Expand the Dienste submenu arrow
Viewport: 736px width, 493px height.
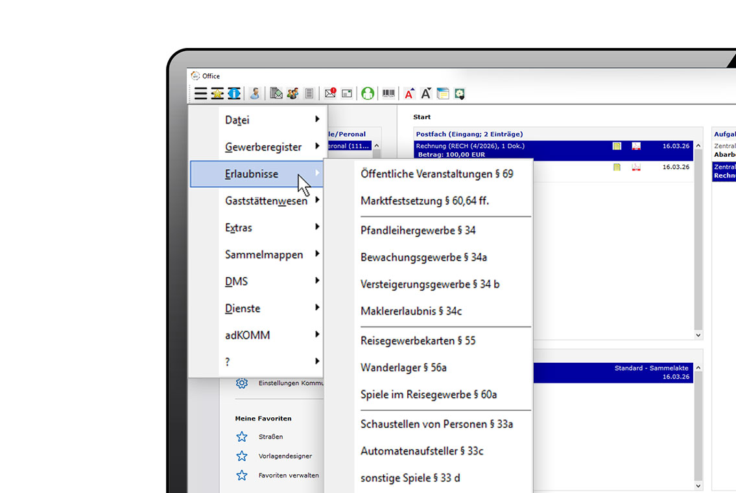317,308
